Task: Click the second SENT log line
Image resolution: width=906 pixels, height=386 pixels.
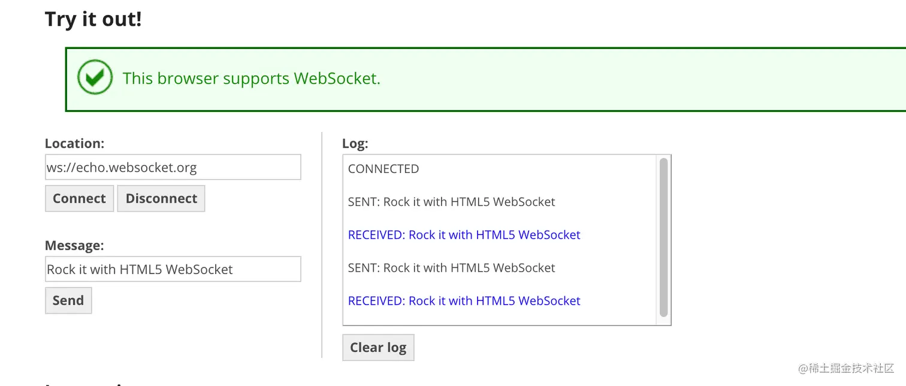Action: pos(451,268)
